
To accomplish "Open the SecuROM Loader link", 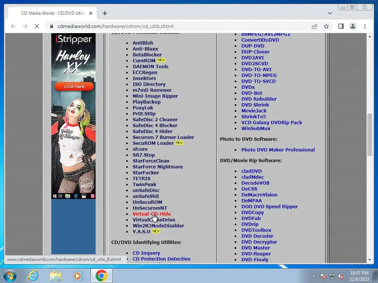I will click(153, 143).
